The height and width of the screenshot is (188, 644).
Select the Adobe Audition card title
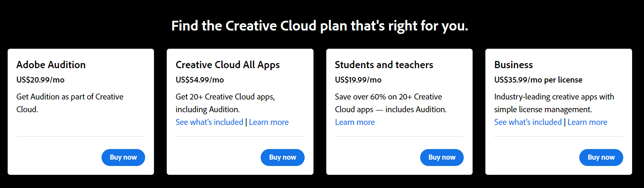(51, 65)
